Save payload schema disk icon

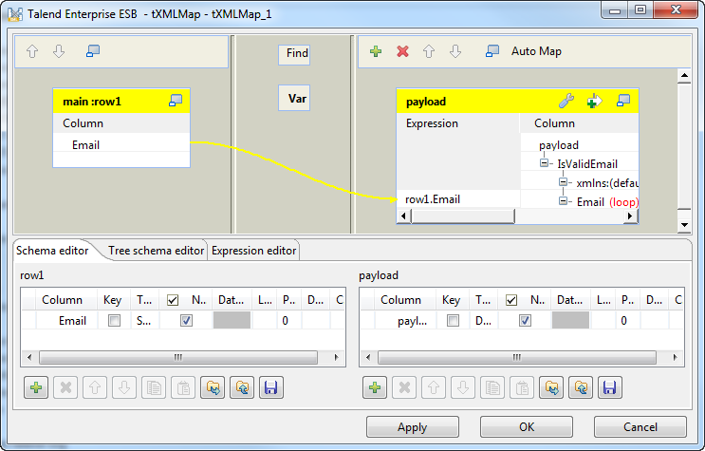pos(610,387)
